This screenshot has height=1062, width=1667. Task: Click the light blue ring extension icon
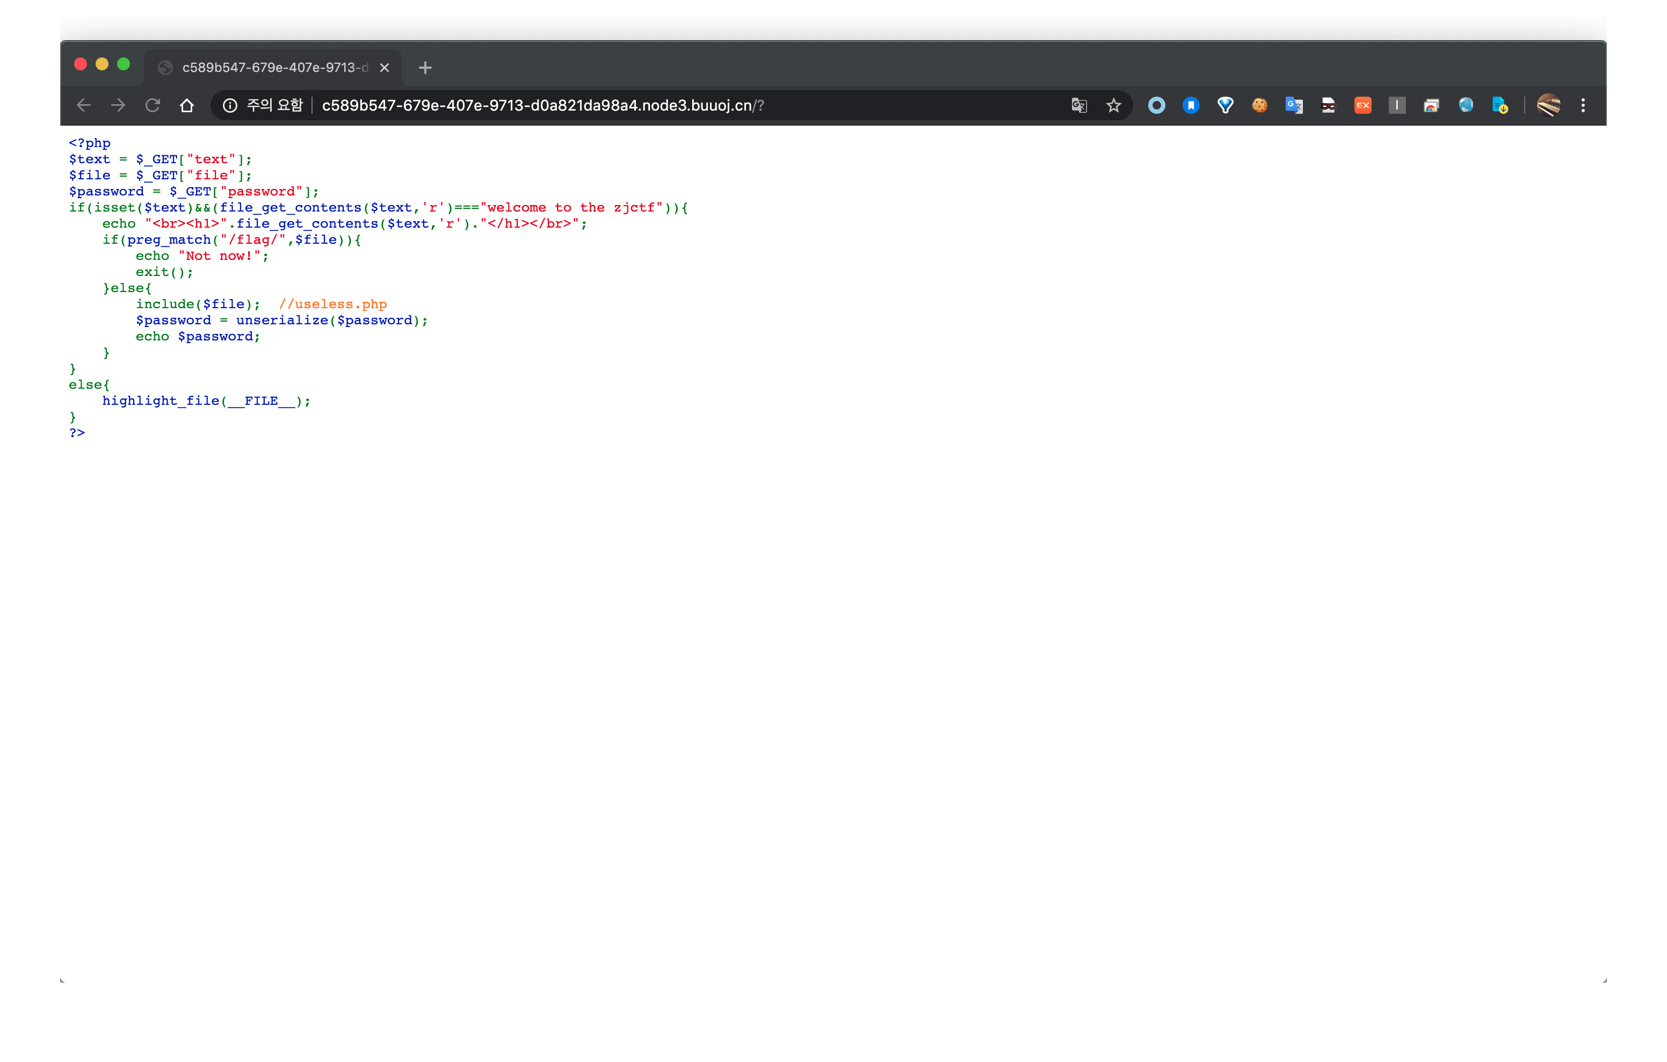(1156, 105)
